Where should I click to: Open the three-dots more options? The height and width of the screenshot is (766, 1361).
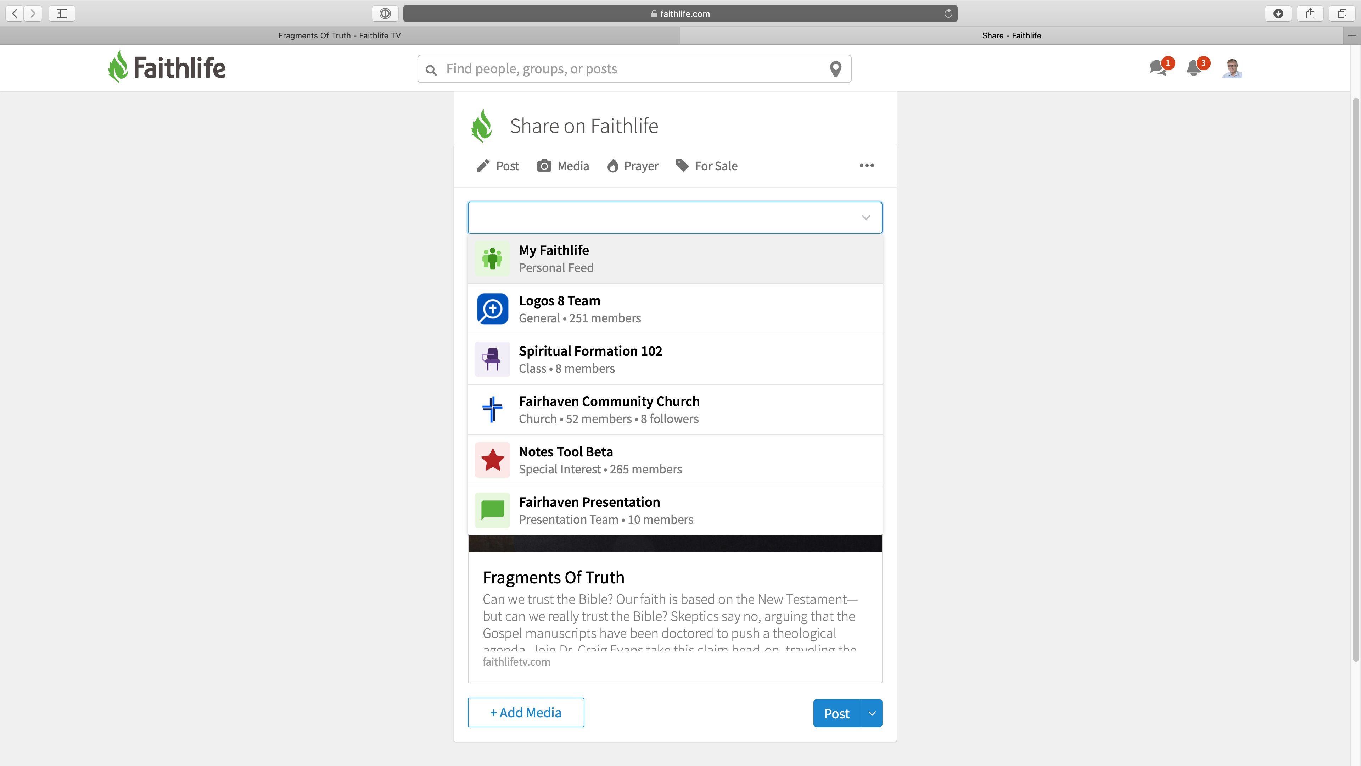(x=867, y=166)
